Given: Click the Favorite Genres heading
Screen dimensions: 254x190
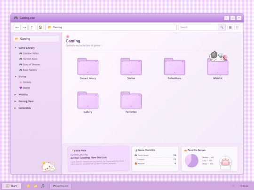Looking at the screenshot, I should tap(195, 150).
